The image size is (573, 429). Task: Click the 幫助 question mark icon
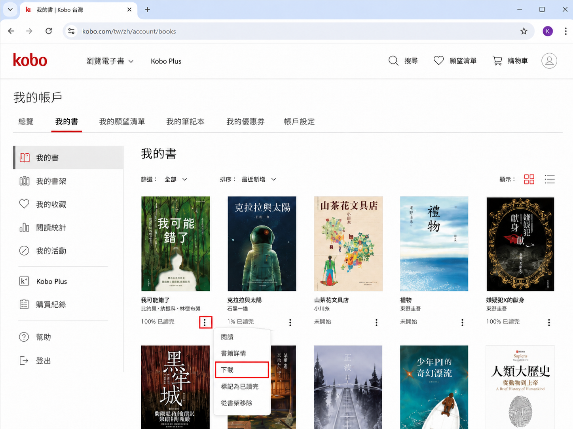click(24, 337)
